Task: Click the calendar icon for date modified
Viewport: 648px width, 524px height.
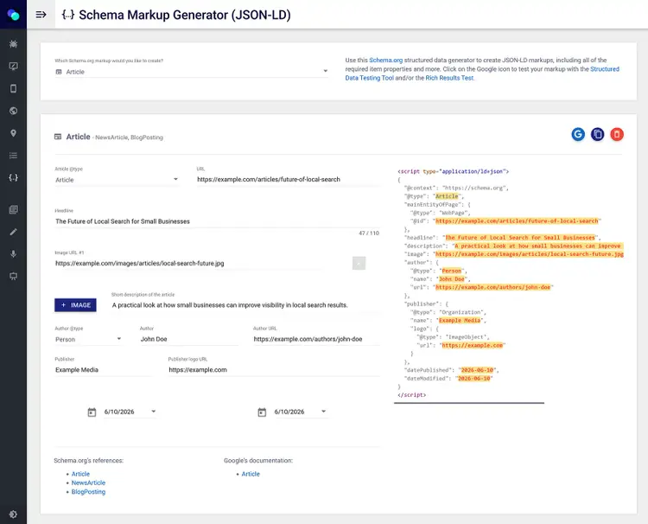Action: (262, 412)
